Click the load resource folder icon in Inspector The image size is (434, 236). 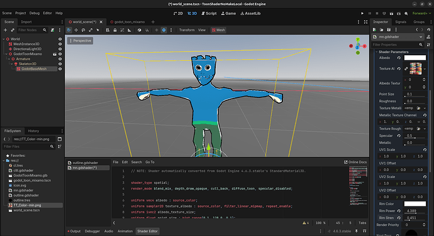click(x=381, y=29)
